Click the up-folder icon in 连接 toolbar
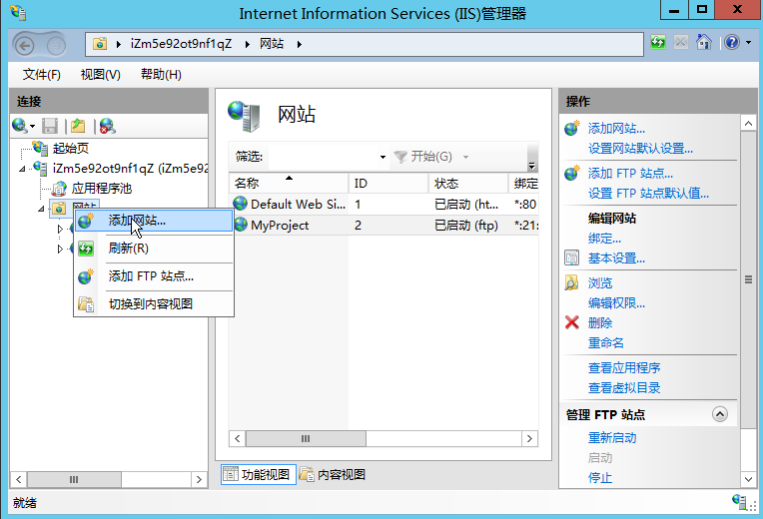 pyautogui.click(x=78, y=126)
